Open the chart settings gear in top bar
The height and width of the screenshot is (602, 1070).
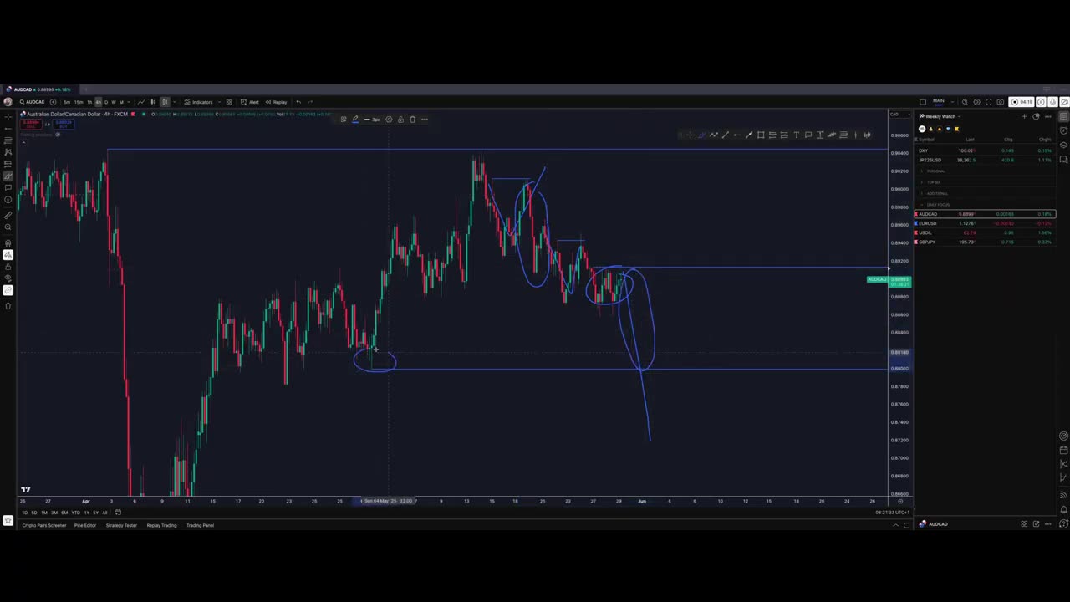point(977,102)
